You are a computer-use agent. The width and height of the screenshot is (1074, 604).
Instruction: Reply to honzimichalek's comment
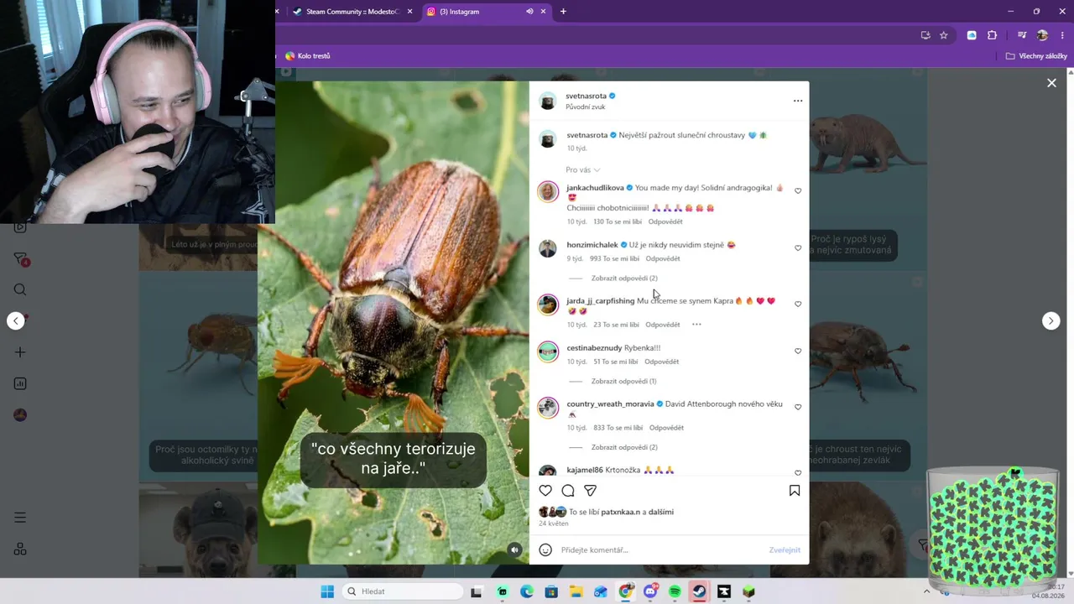[663, 259]
